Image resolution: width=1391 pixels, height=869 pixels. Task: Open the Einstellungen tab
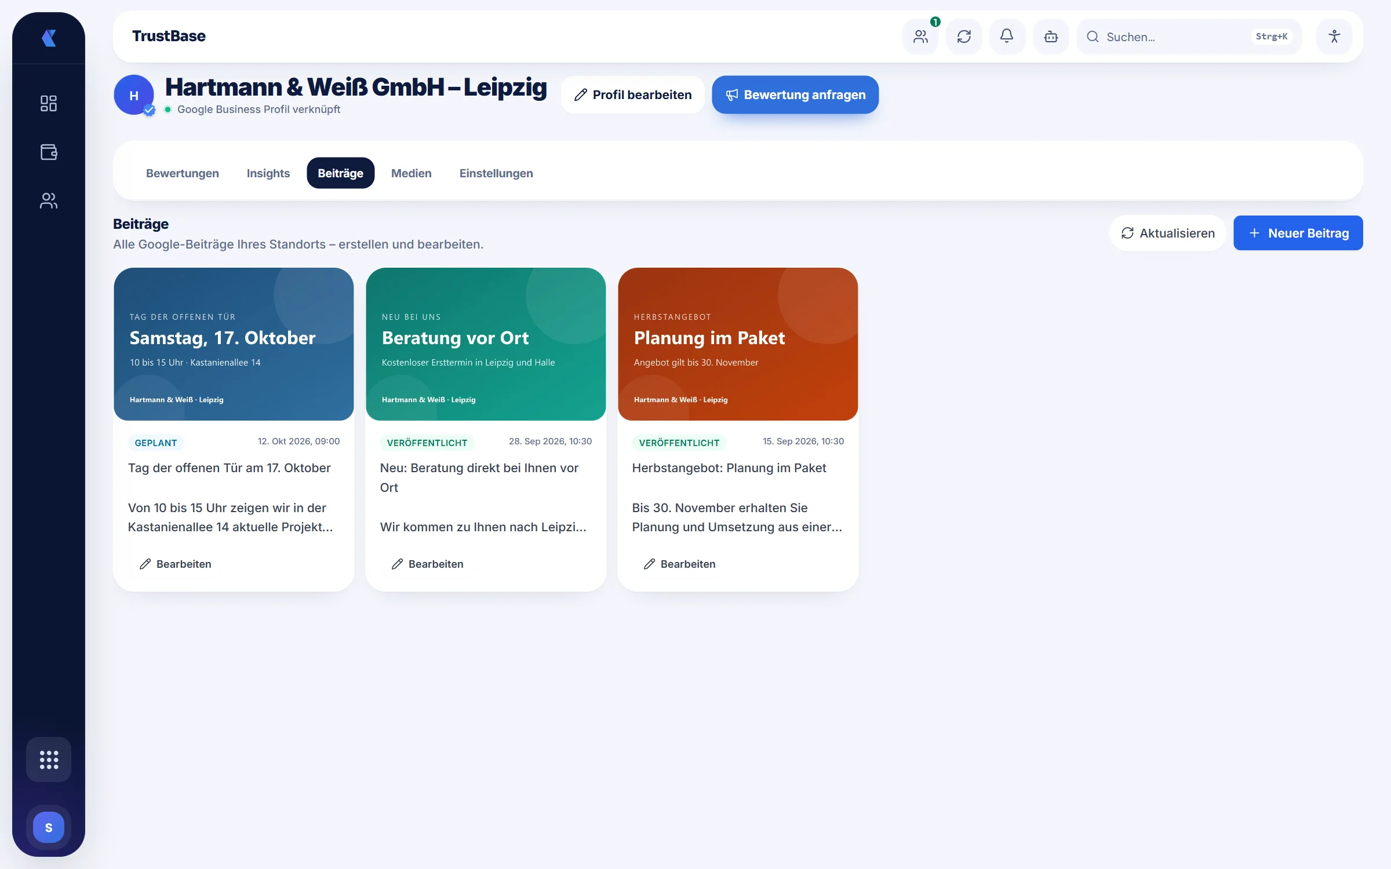[496, 173]
